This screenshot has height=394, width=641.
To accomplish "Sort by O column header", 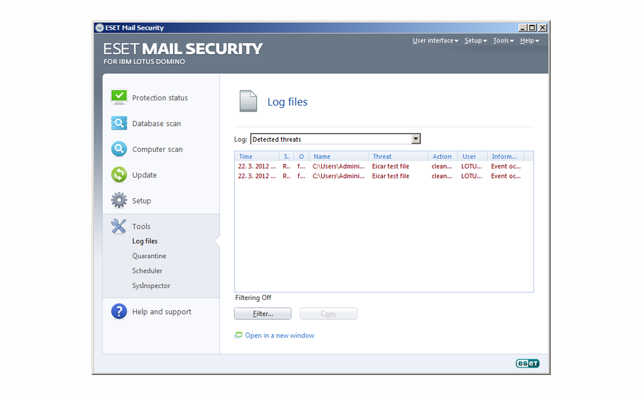I will (x=301, y=156).
